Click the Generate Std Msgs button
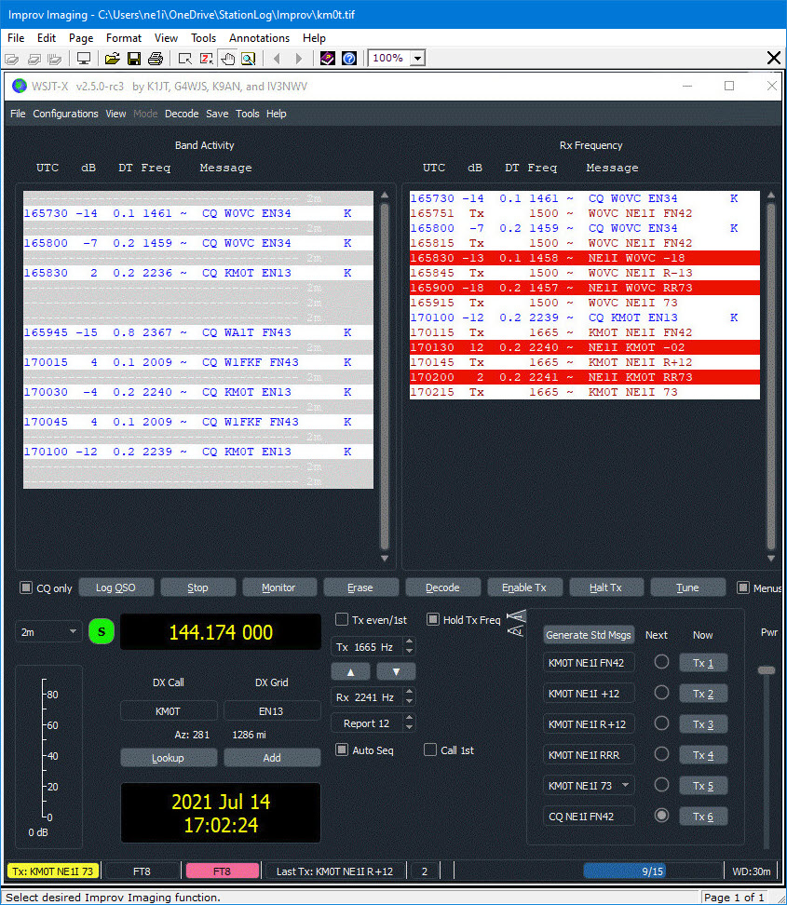The image size is (787, 905). click(589, 635)
